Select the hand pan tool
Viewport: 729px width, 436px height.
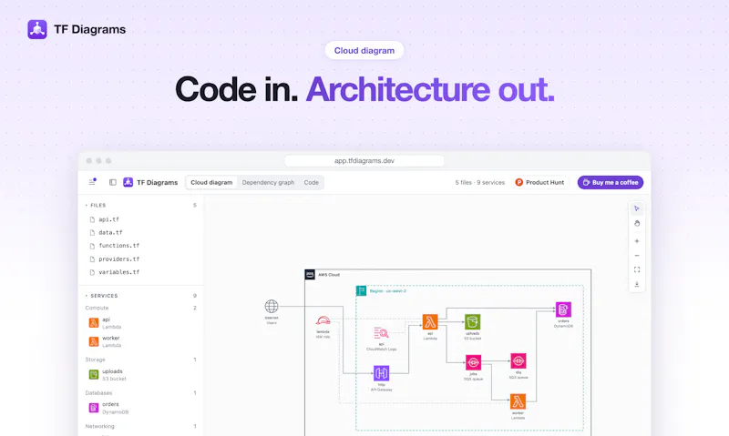click(636, 223)
